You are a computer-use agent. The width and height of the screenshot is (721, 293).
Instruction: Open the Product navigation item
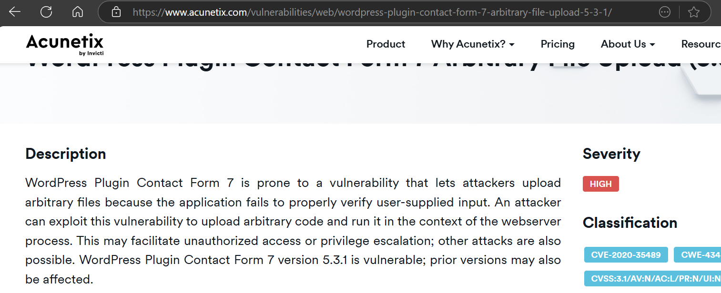(x=386, y=44)
